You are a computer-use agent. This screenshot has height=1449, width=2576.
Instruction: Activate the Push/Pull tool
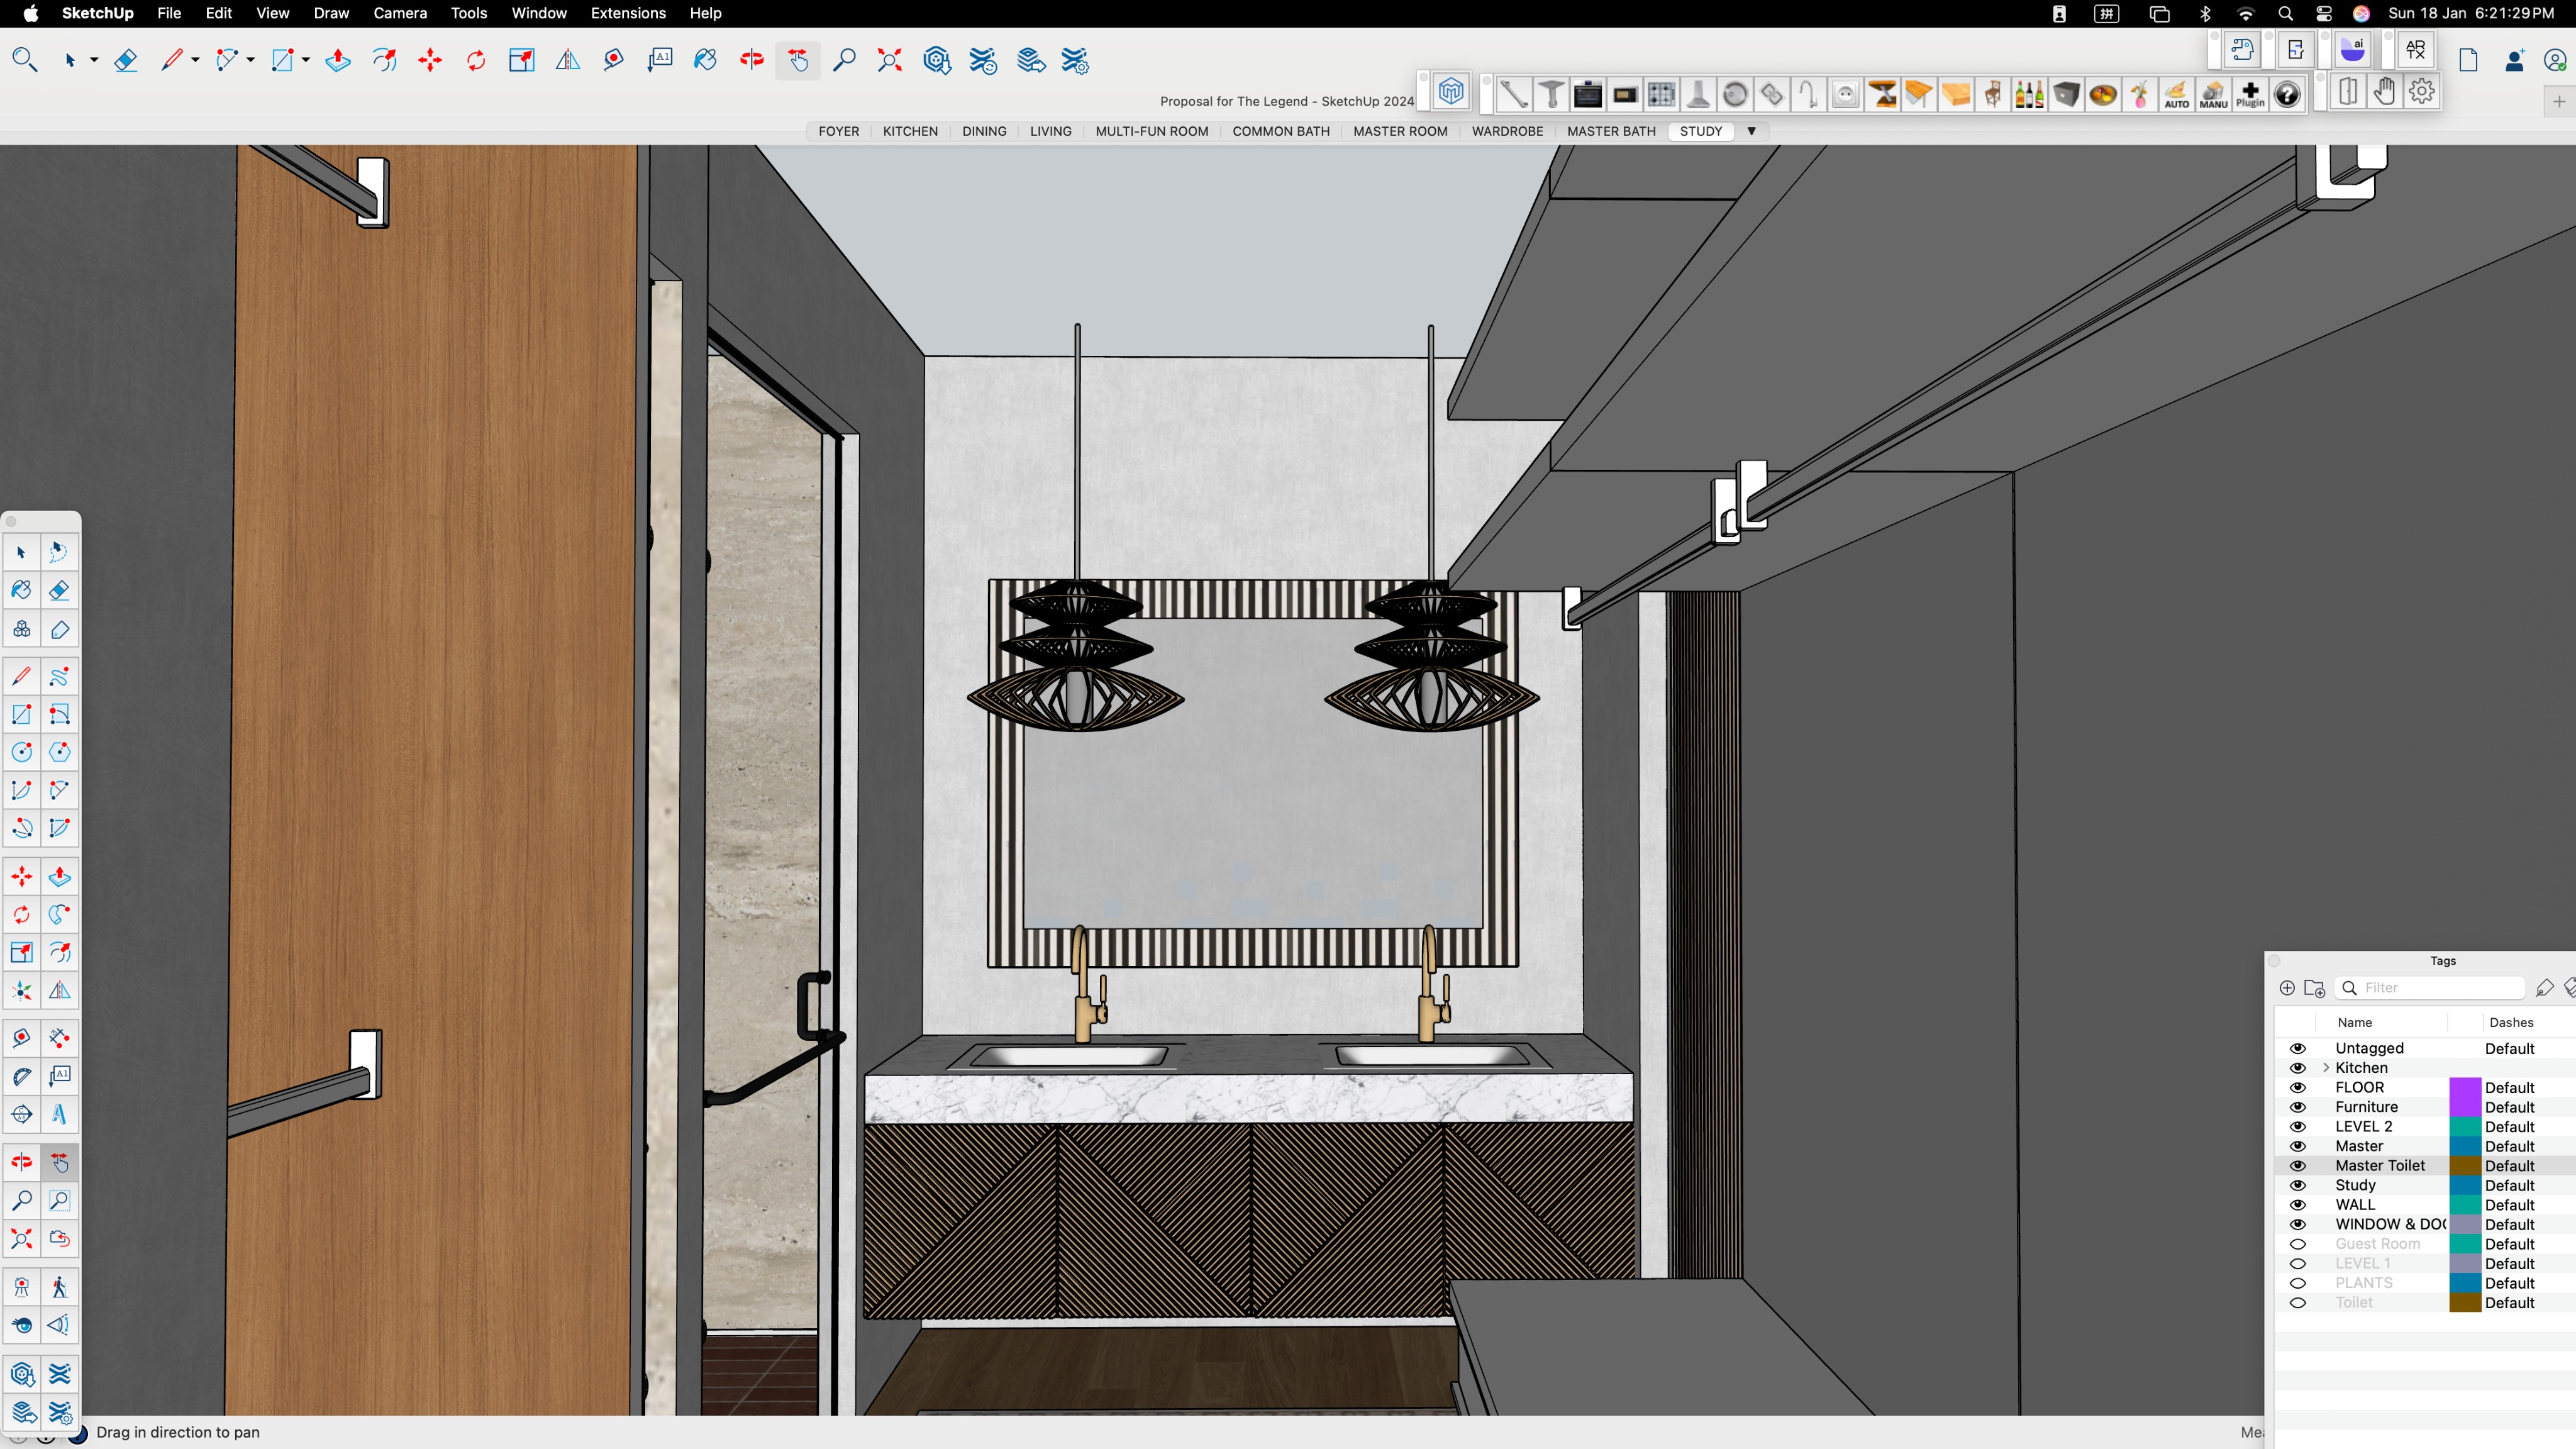(338, 61)
